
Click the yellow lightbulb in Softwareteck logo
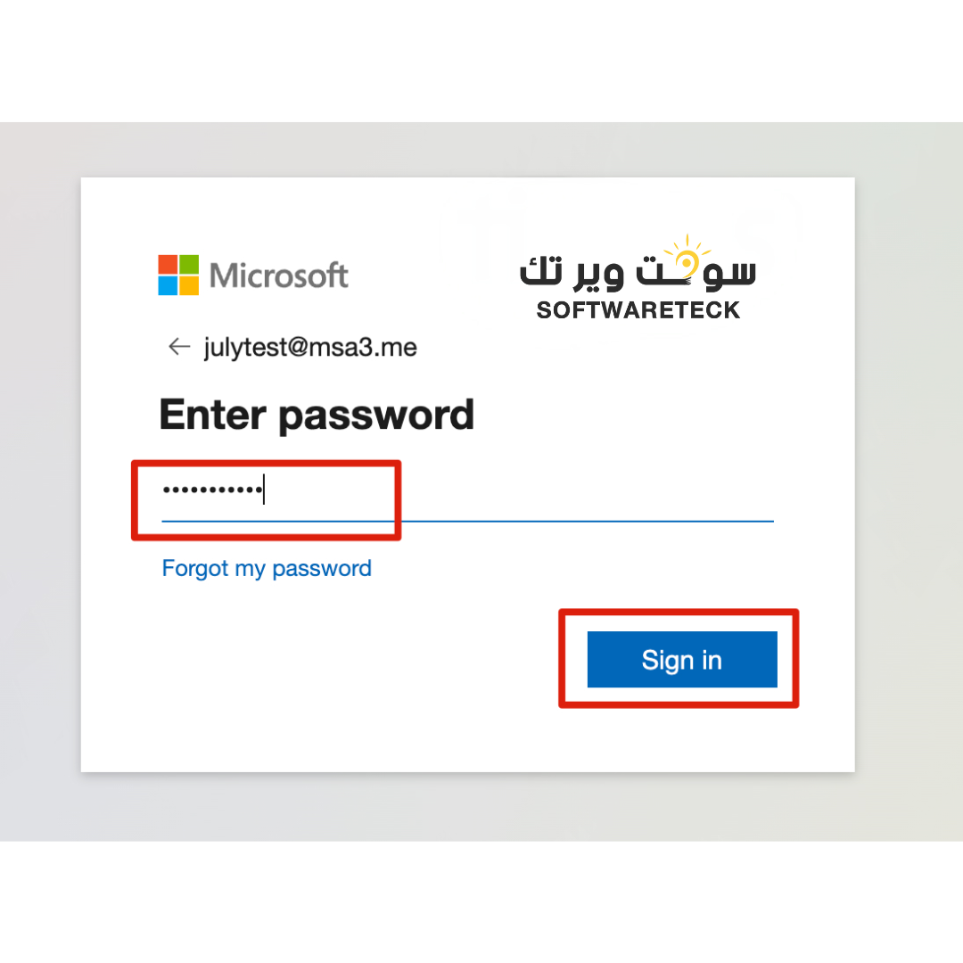pos(687,257)
